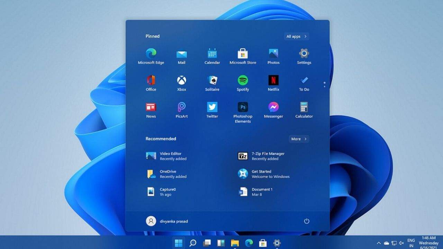Open the clock and date flyout
The width and height of the screenshot is (443, 249).
click(429, 243)
